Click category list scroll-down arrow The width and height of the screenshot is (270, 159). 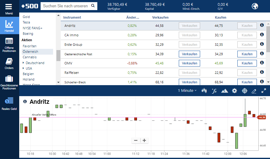tap(58, 82)
